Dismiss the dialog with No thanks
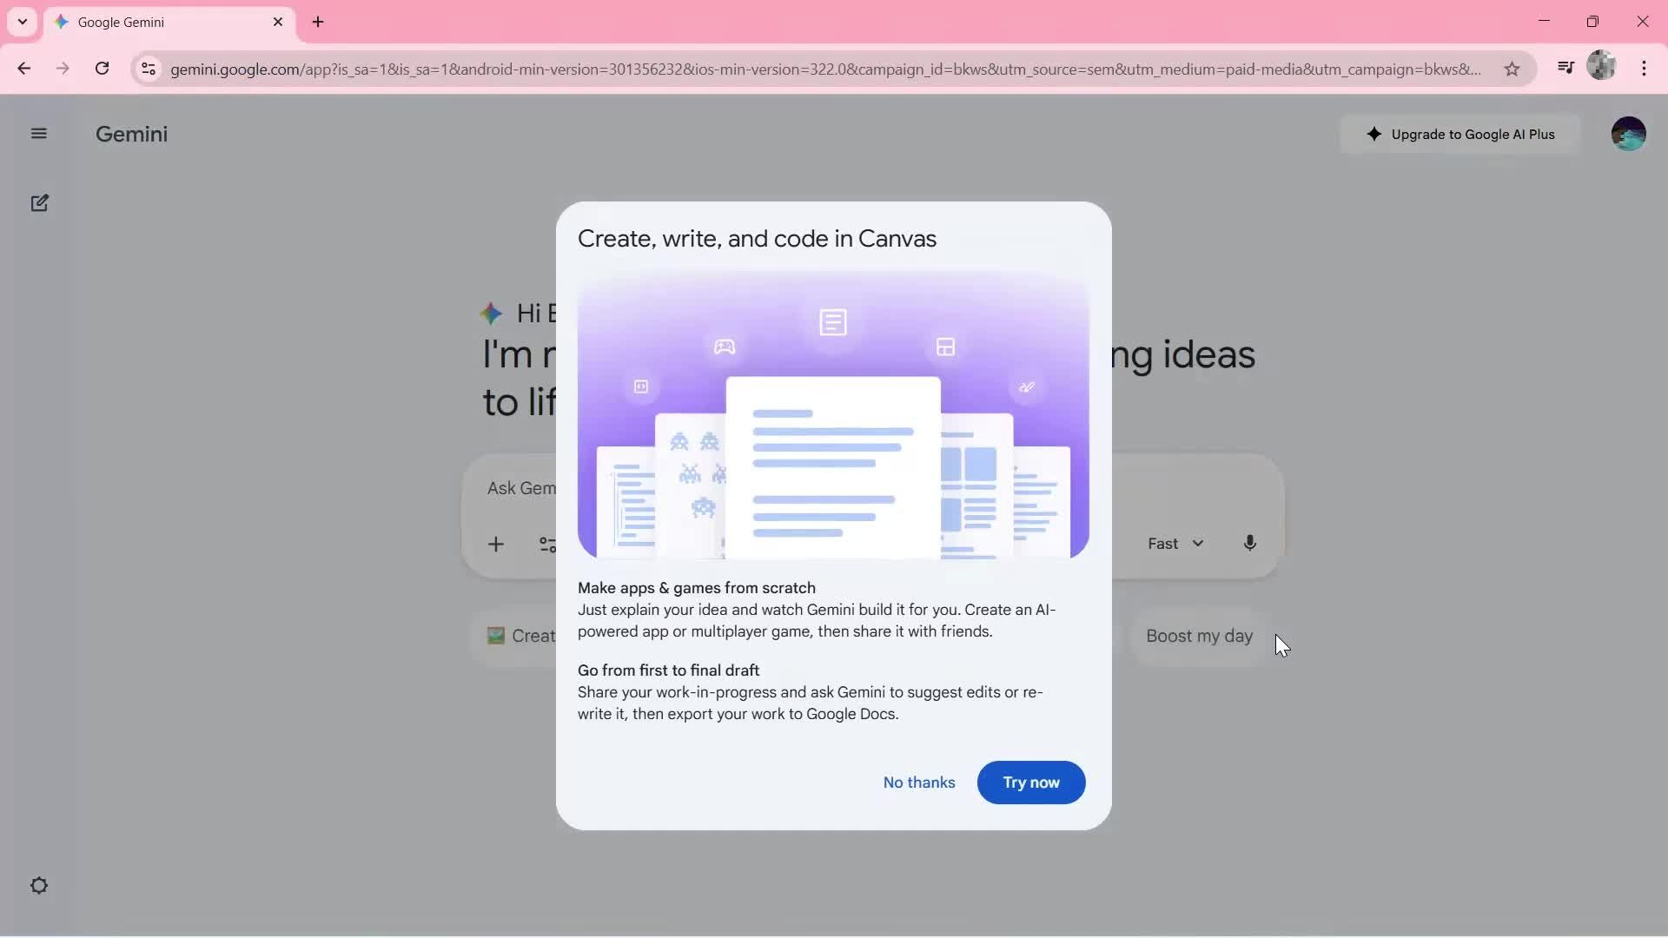Image resolution: width=1668 pixels, height=938 pixels. pos(918,782)
